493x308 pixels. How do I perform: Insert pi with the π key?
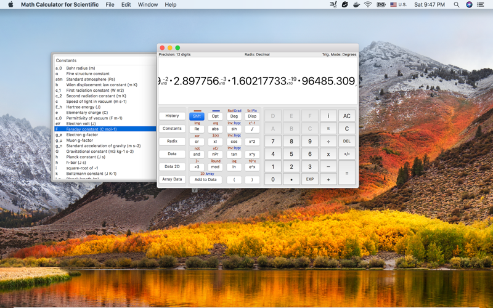(328, 129)
